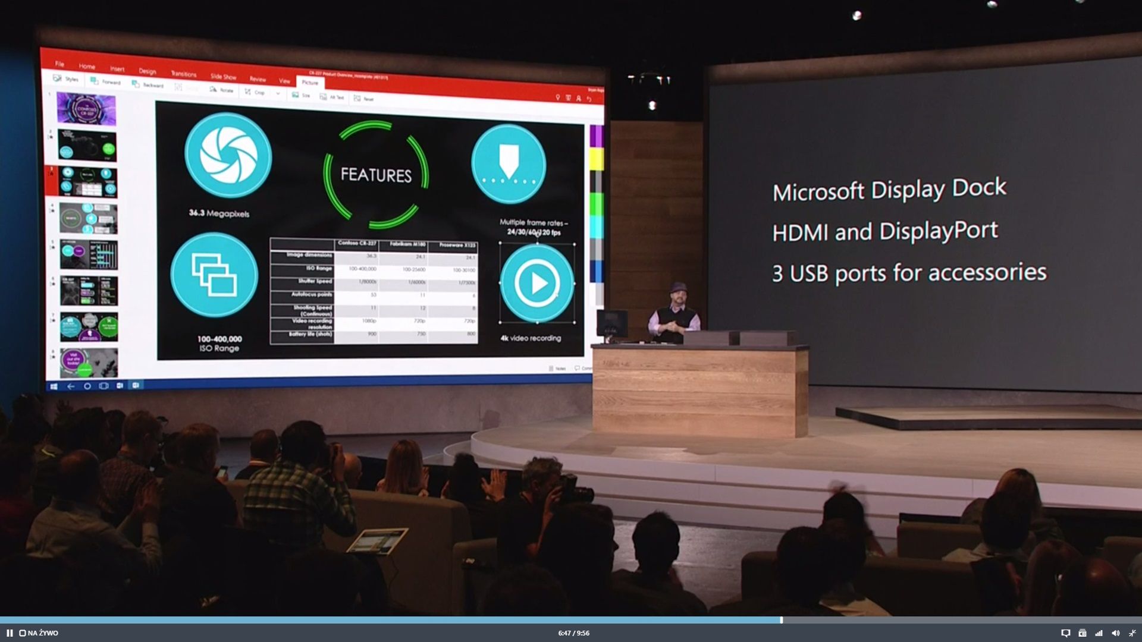Pause the video playback
The height and width of the screenshot is (642, 1142).
point(10,633)
